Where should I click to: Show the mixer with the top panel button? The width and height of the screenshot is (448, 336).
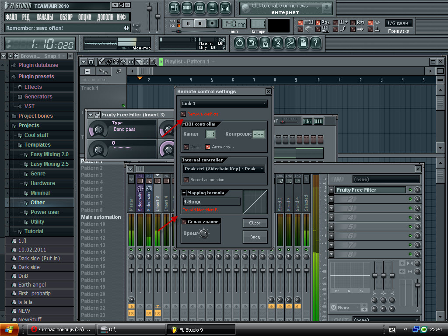(x=225, y=8)
